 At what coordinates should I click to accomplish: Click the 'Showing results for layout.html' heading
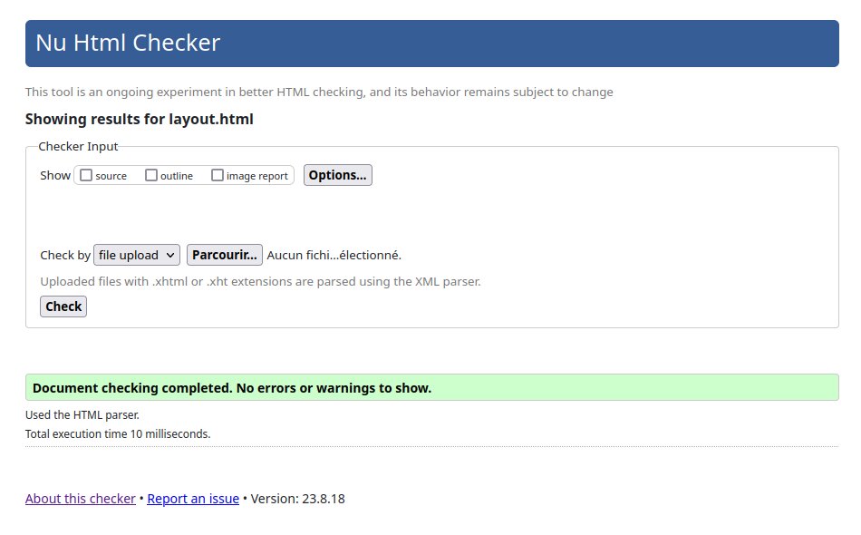click(140, 119)
